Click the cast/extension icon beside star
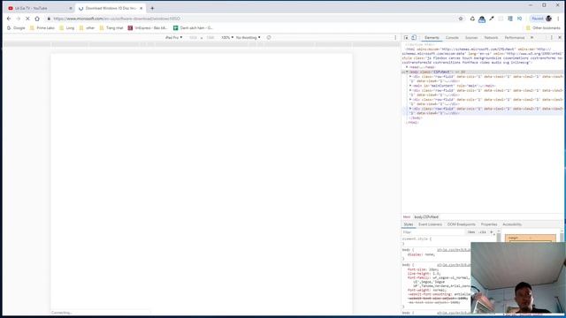566x318 pixels. [472, 19]
